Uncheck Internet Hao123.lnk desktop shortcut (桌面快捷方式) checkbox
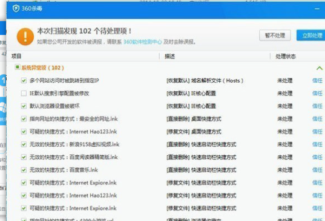The height and width of the screenshot is (221, 325). pos(24,132)
